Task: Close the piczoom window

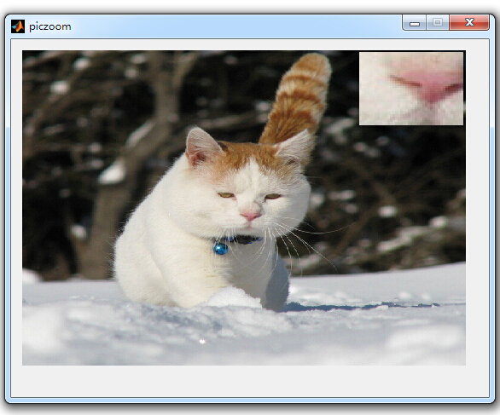Action: pos(469,23)
